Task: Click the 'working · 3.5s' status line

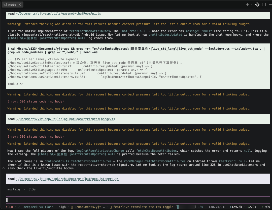Action: tap(21, 189)
